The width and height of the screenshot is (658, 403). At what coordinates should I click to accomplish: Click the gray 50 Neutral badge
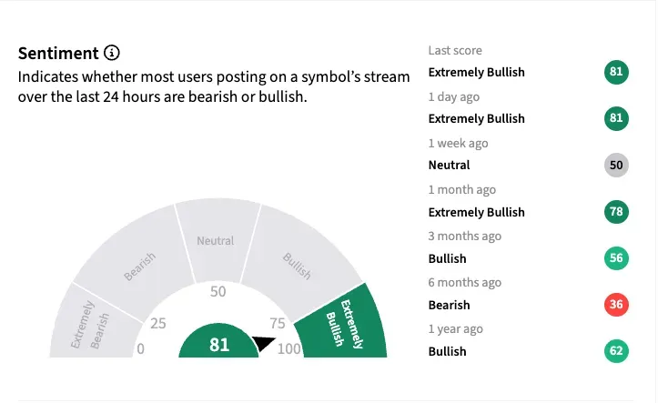tap(615, 166)
